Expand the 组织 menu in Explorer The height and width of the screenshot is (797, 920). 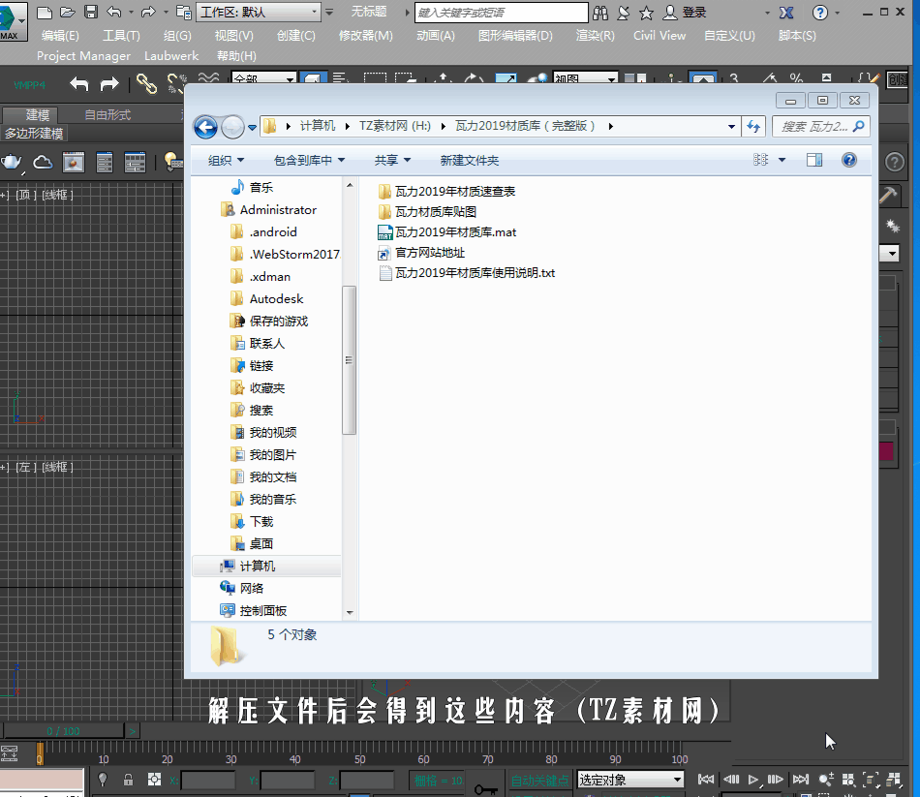pos(226,160)
